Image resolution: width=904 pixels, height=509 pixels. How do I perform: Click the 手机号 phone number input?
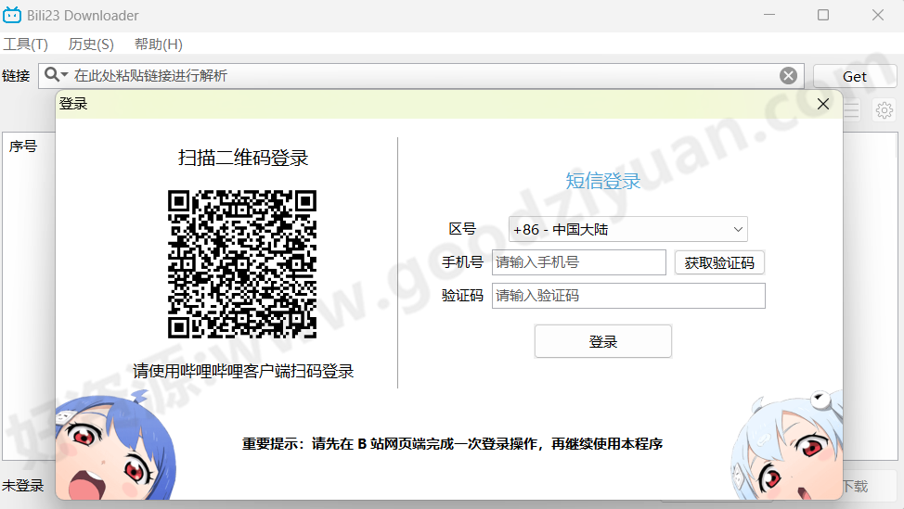pyautogui.click(x=579, y=262)
